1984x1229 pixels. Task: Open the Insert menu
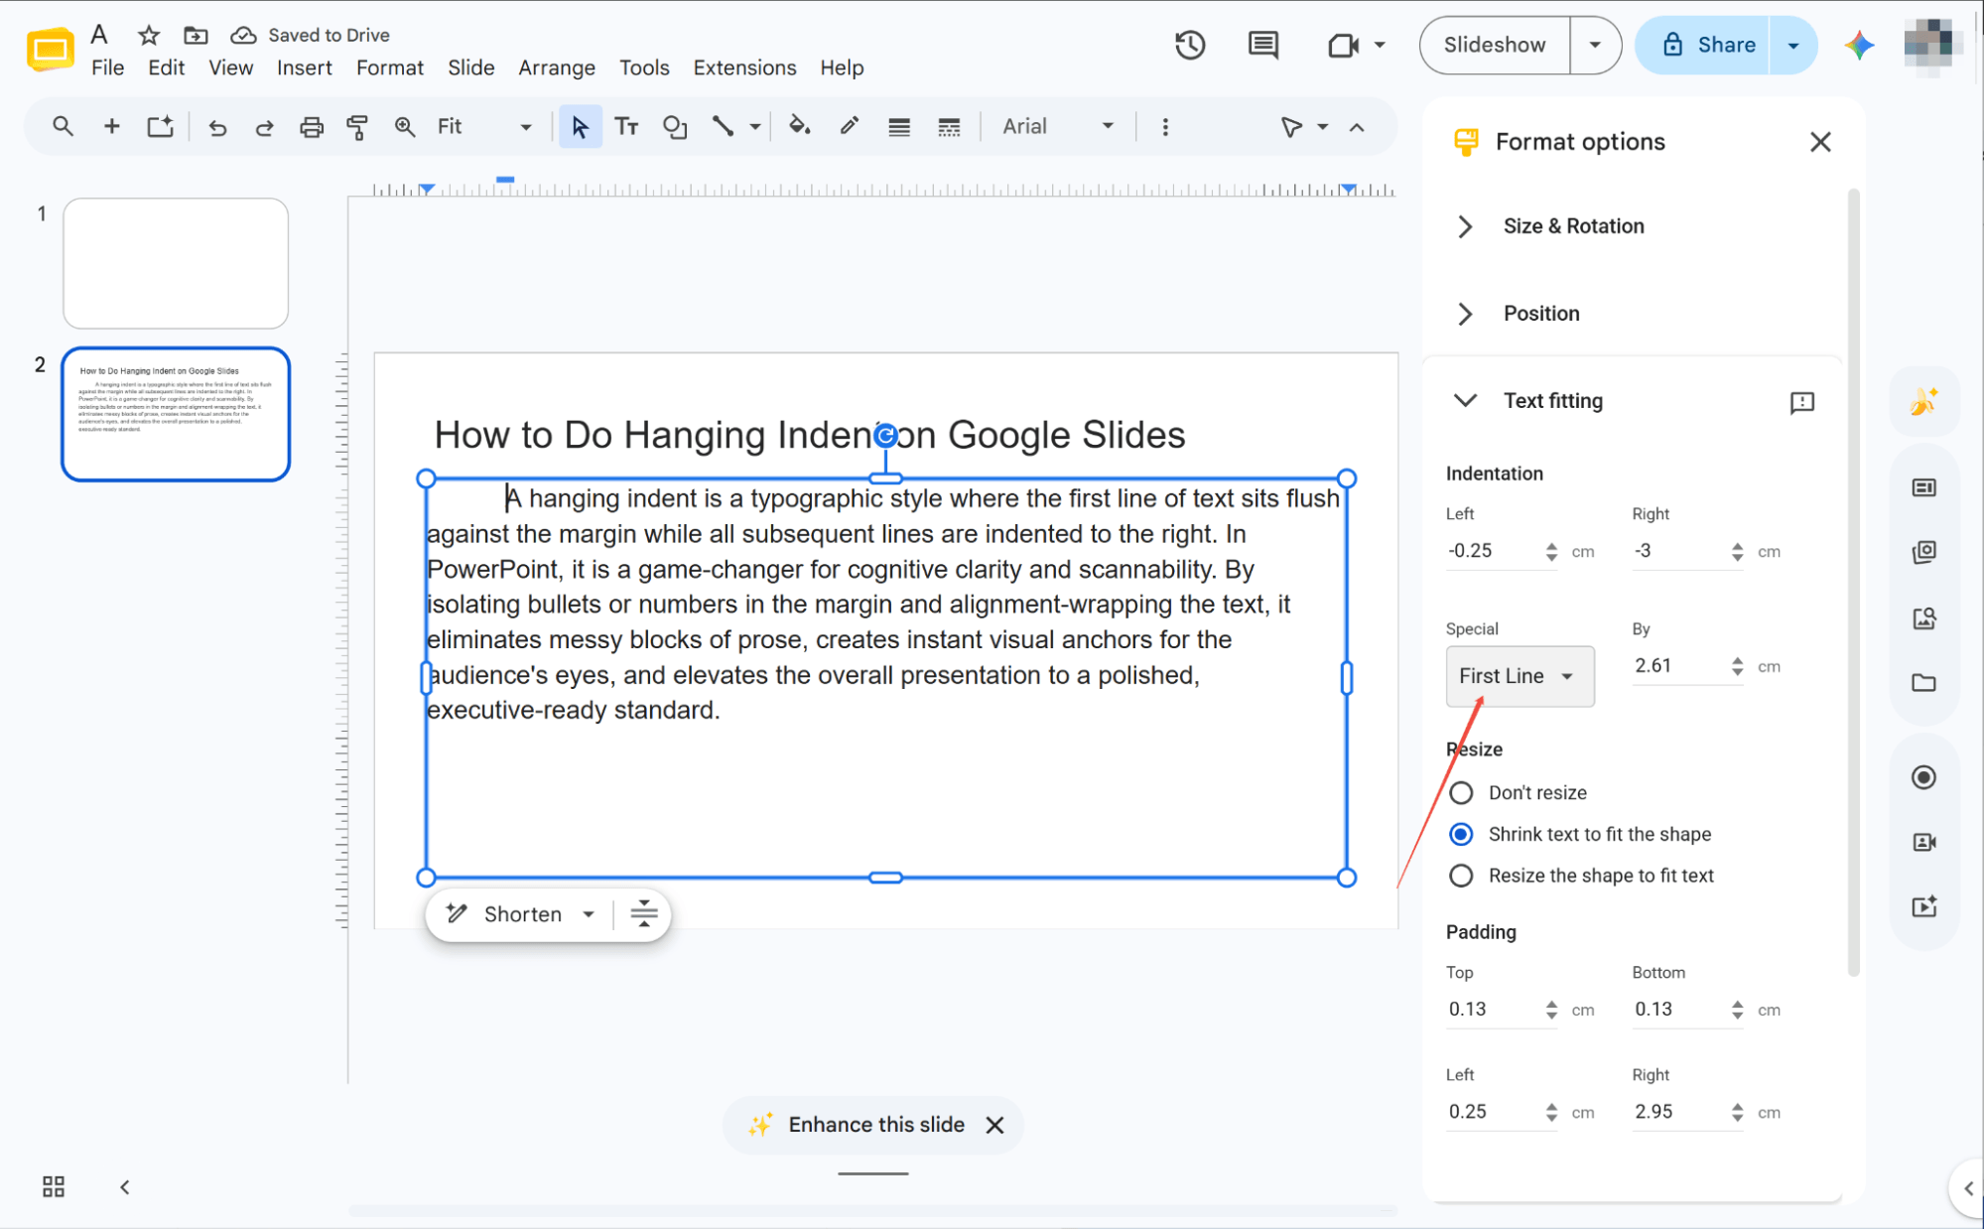tap(304, 68)
